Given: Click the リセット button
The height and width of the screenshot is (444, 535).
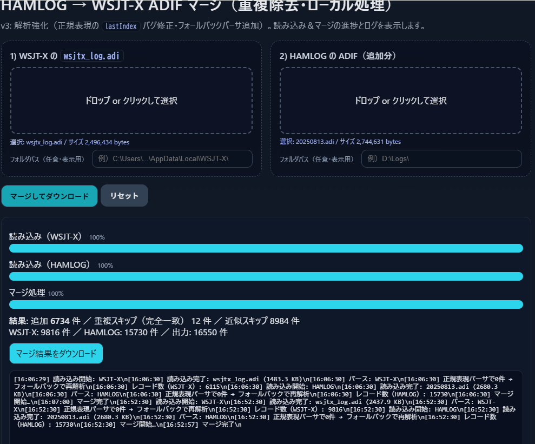Looking at the screenshot, I should tap(124, 196).
